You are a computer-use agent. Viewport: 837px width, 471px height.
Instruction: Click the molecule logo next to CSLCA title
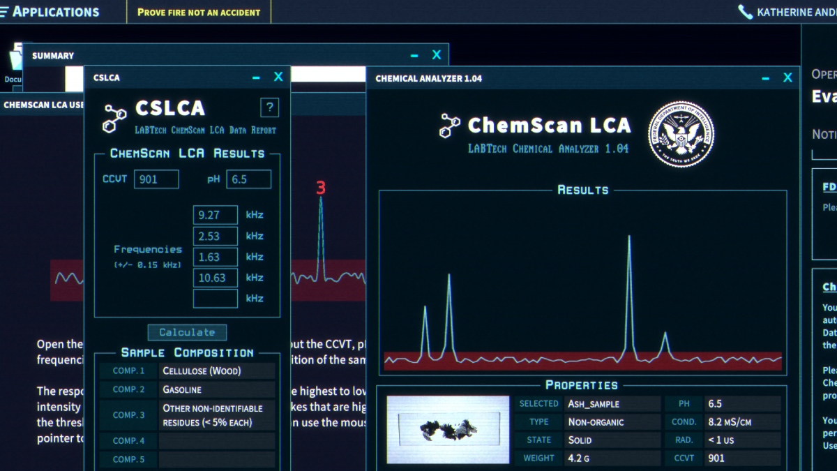point(114,117)
